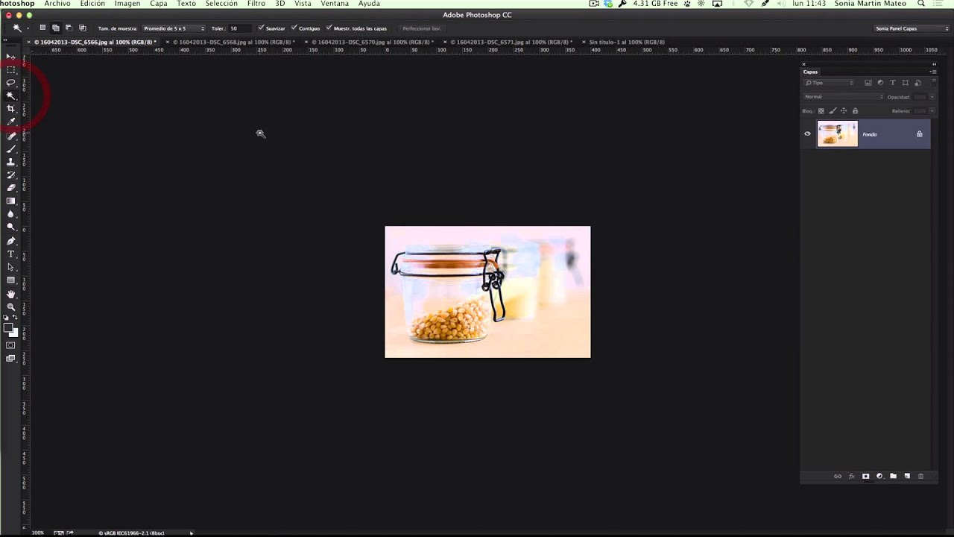Hide the Fondo layer visibility

pos(807,134)
